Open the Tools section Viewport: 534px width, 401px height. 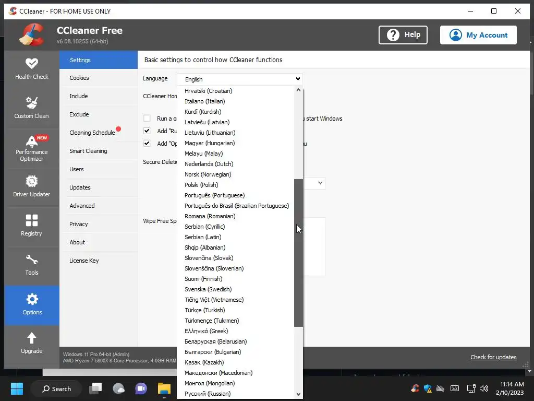tap(32, 265)
